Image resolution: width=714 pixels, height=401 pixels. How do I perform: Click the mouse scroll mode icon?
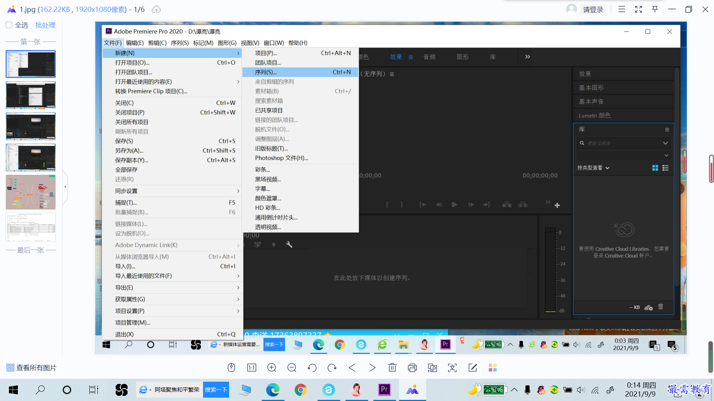[231, 368]
